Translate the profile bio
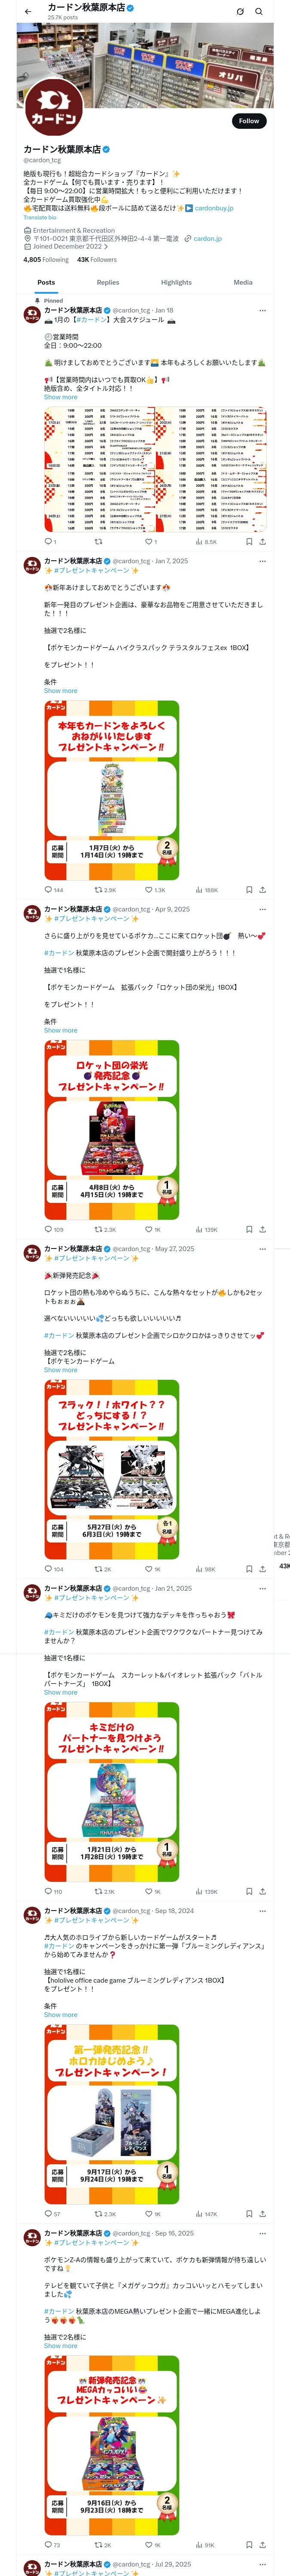This screenshot has height=2576, width=290. (40, 217)
